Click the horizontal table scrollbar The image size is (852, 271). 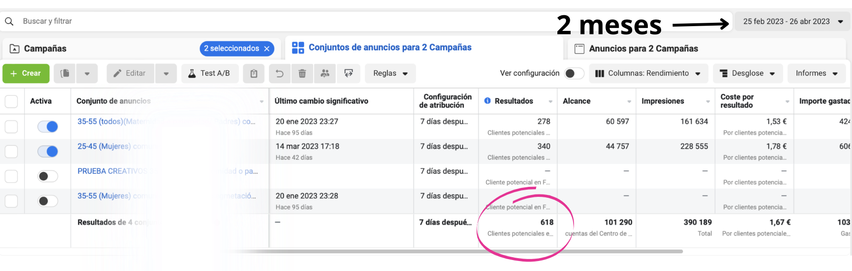coord(455,251)
